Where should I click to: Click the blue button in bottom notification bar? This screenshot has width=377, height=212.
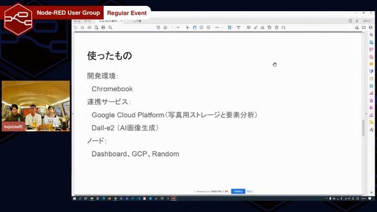pyautogui.click(x=238, y=191)
